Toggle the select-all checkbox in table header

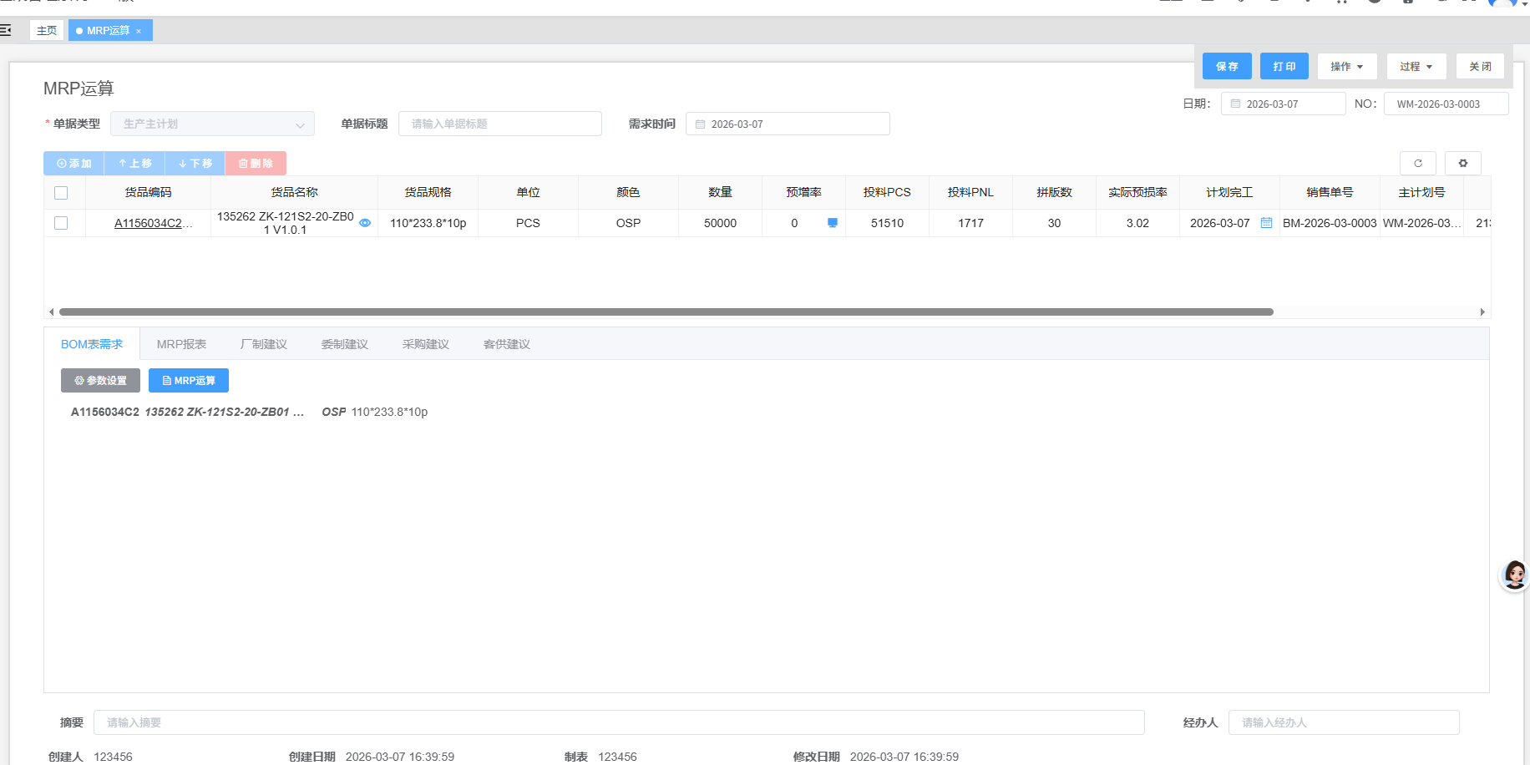click(x=61, y=193)
